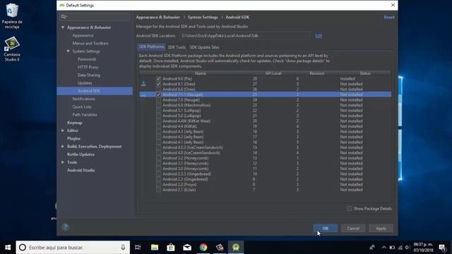Click the settings search field

tap(95, 17)
